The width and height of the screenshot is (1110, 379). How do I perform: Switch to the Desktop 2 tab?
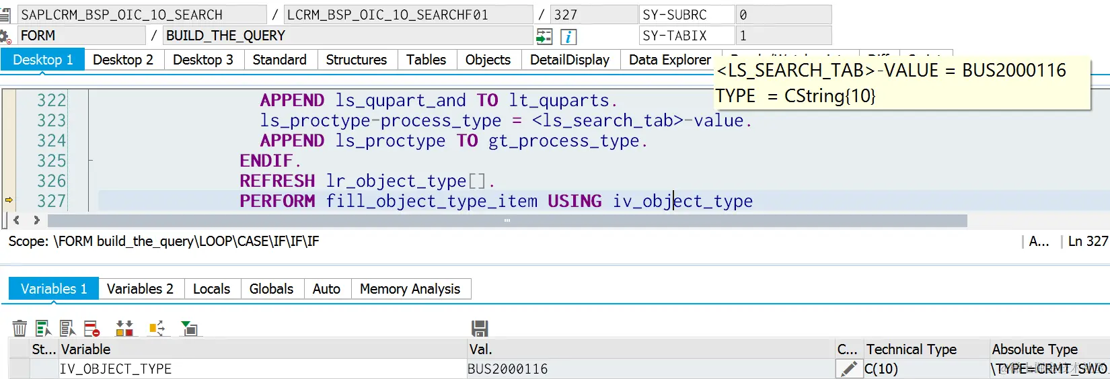pyautogui.click(x=123, y=60)
